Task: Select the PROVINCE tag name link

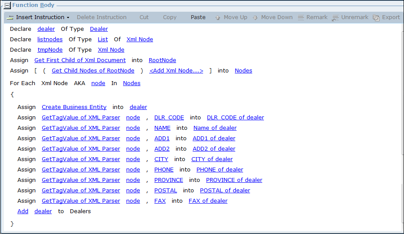Action: (x=169, y=180)
